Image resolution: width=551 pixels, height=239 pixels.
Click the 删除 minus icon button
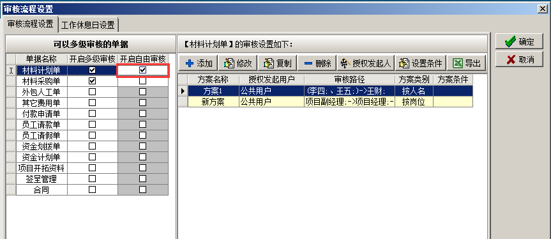tap(317, 63)
